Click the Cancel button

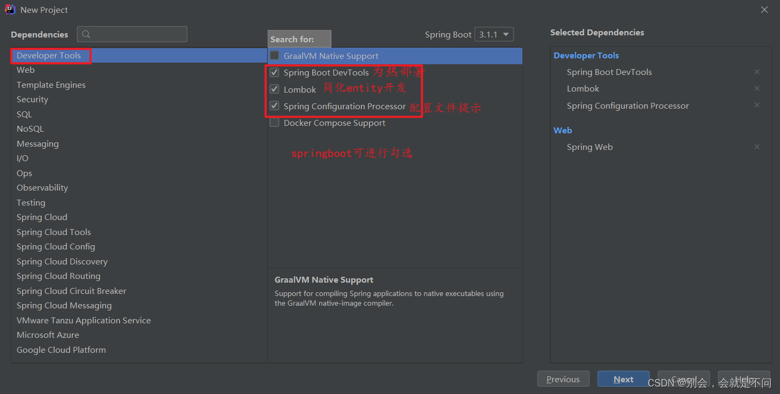pos(684,379)
